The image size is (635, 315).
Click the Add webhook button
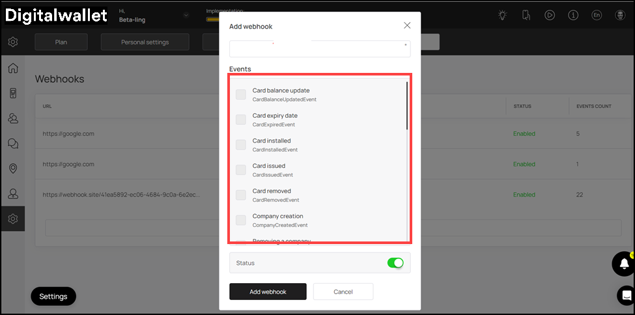click(x=268, y=292)
